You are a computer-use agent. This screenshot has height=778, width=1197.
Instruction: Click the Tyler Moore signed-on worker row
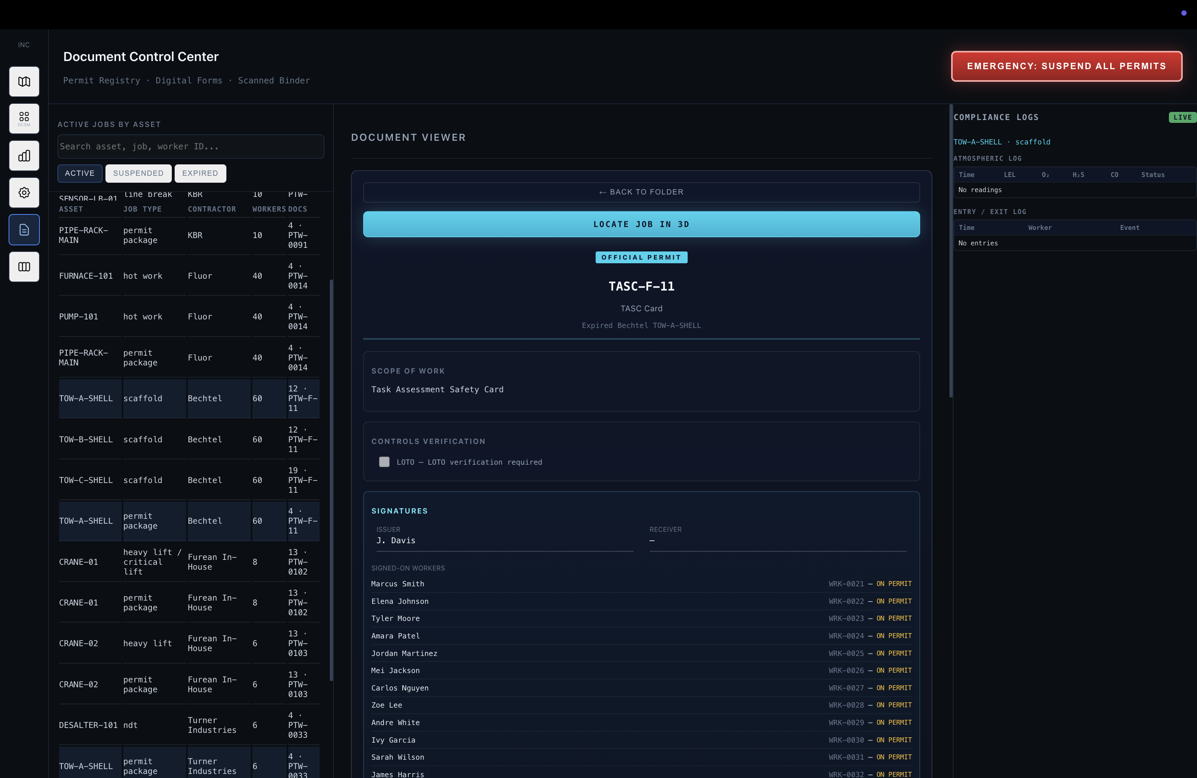coord(641,618)
